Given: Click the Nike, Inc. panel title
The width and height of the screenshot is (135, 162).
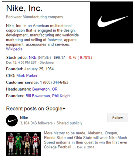Looking at the screenshot, I should pos(24,8).
